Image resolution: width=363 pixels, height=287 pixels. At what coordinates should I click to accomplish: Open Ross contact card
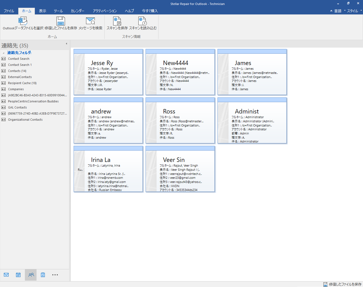[x=180, y=120]
